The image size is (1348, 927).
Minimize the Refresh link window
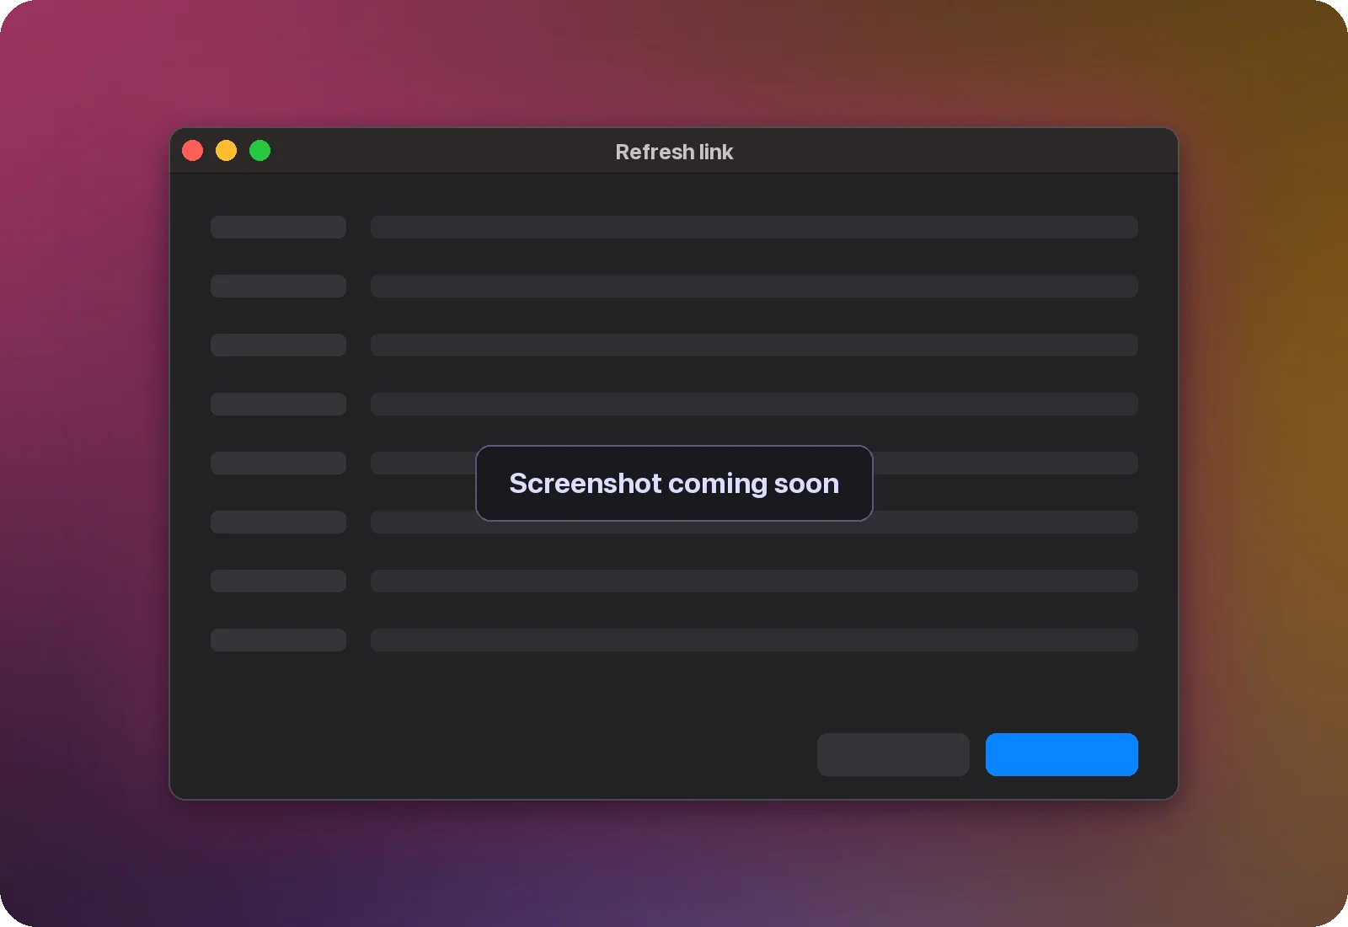pyautogui.click(x=227, y=151)
